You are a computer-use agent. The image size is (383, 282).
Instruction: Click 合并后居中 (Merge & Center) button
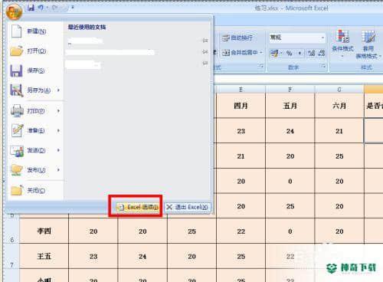[x=240, y=53]
